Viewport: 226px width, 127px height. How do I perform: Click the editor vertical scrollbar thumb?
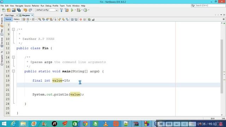(x=222, y=66)
